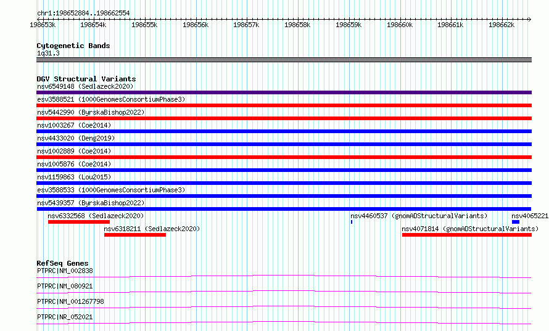Open the nsv4065221 variant label
Viewport: 549px width, 331px height.
pyautogui.click(x=530, y=216)
